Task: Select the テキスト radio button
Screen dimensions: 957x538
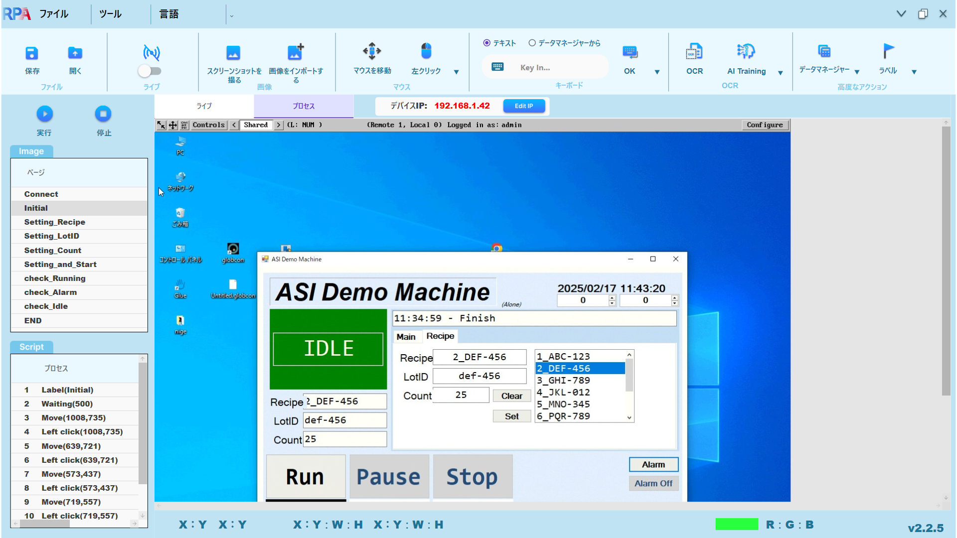Action: pos(487,43)
